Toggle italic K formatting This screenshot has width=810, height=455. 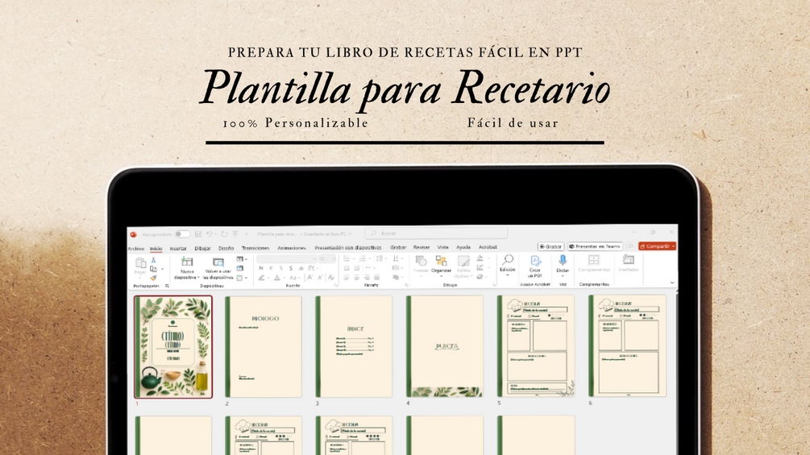[271, 268]
